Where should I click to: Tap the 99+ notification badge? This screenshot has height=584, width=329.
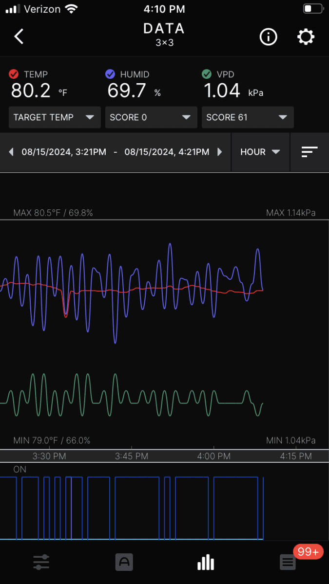(308, 552)
